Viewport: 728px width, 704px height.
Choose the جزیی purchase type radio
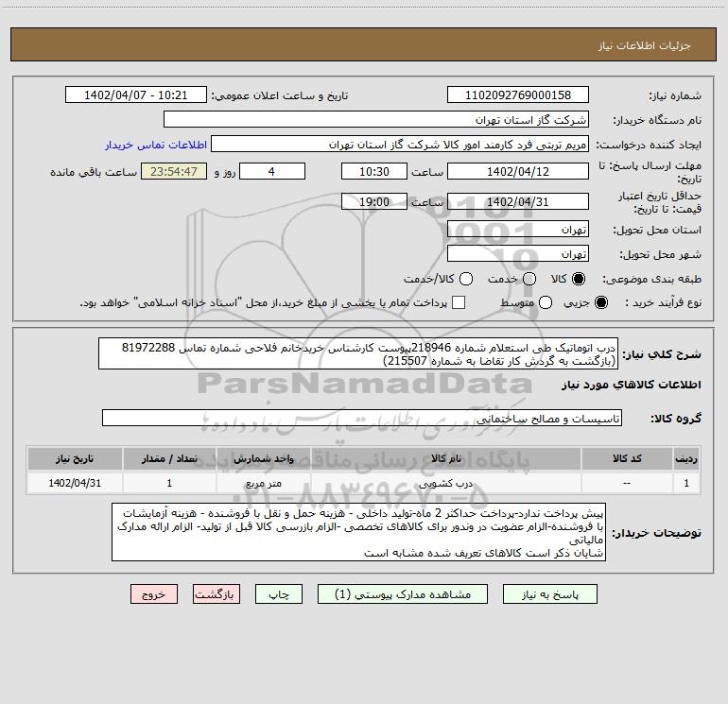[x=601, y=303]
